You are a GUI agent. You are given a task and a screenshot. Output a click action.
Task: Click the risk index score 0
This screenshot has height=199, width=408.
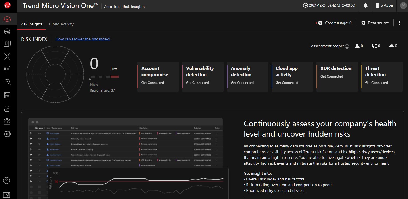[94, 64]
